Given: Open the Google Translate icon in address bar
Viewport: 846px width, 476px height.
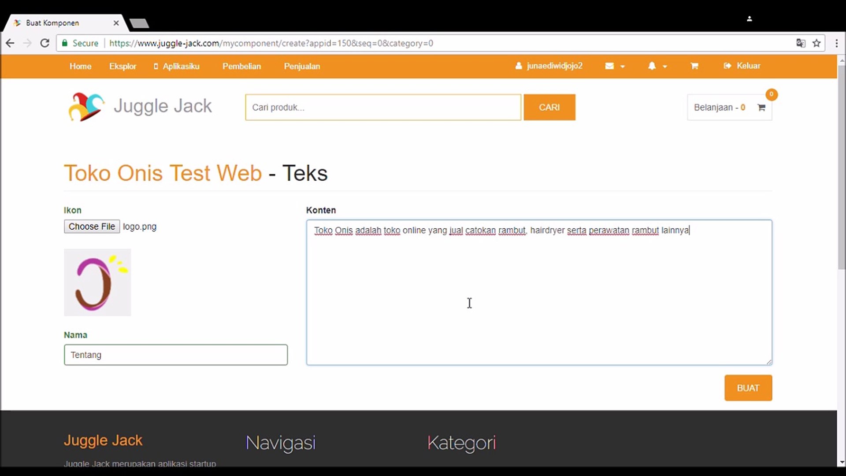Looking at the screenshot, I should coord(801,43).
